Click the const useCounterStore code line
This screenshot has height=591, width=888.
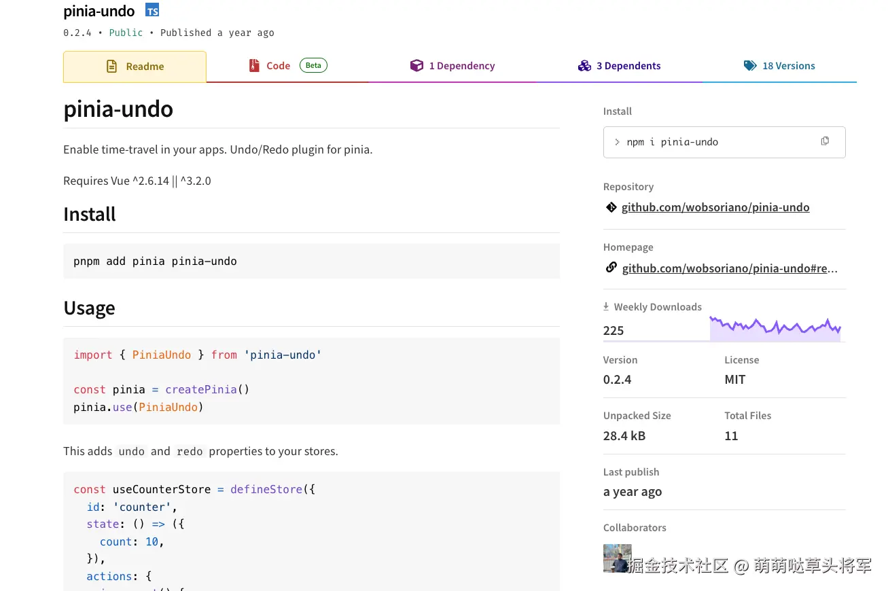194,489
